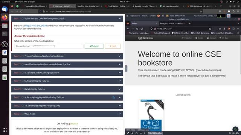The height and width of the screenshot is (135, 241).
Task: Reload the page in AttackBox Firefox
Action: (x=137, y=28)
